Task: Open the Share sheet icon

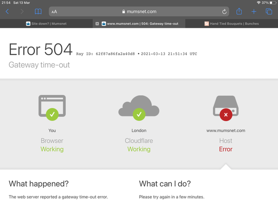Action: pyautogui.click(x=239, y=11)
